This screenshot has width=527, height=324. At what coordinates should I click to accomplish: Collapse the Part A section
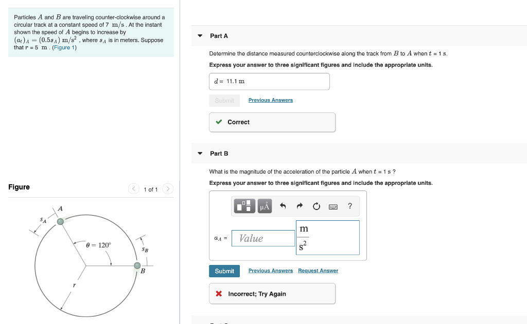tap(199, 36)
